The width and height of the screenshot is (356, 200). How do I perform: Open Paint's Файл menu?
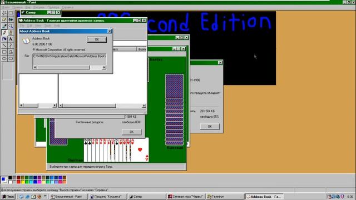click(6, 7)
